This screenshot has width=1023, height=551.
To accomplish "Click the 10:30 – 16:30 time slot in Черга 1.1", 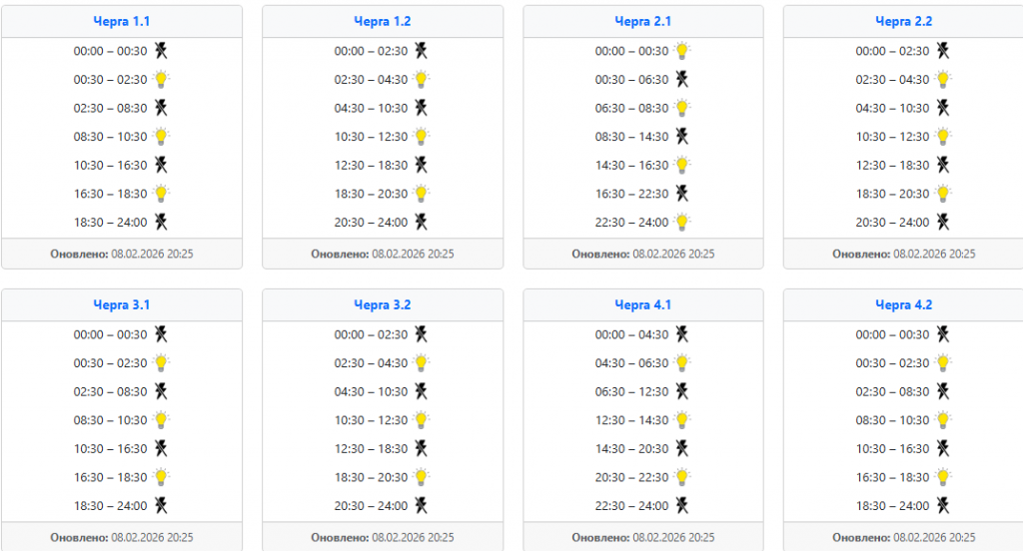I will 110,166.
